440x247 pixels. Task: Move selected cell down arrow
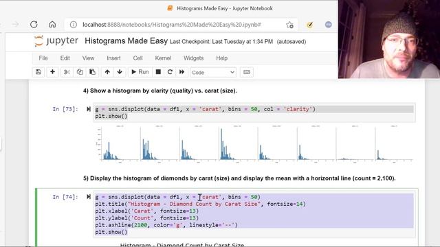pos(120,72)
